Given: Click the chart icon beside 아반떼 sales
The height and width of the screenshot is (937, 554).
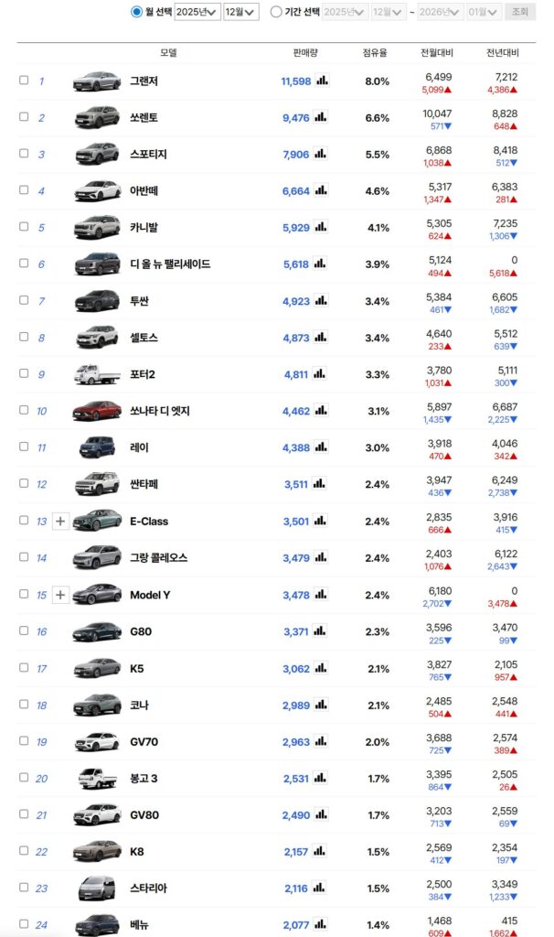Looking at the screenshot, I should [x=320, y=190].
